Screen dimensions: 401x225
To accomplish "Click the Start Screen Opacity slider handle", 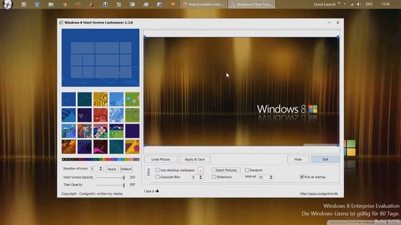I will tap(124, 177).
